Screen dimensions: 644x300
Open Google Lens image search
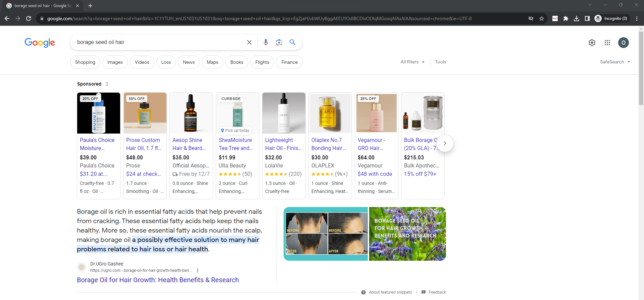click(279, 42)
